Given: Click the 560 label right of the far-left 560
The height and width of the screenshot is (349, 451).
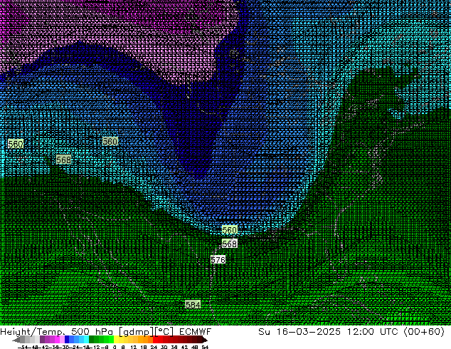Looking at the screenshot, I should [110, 141].
